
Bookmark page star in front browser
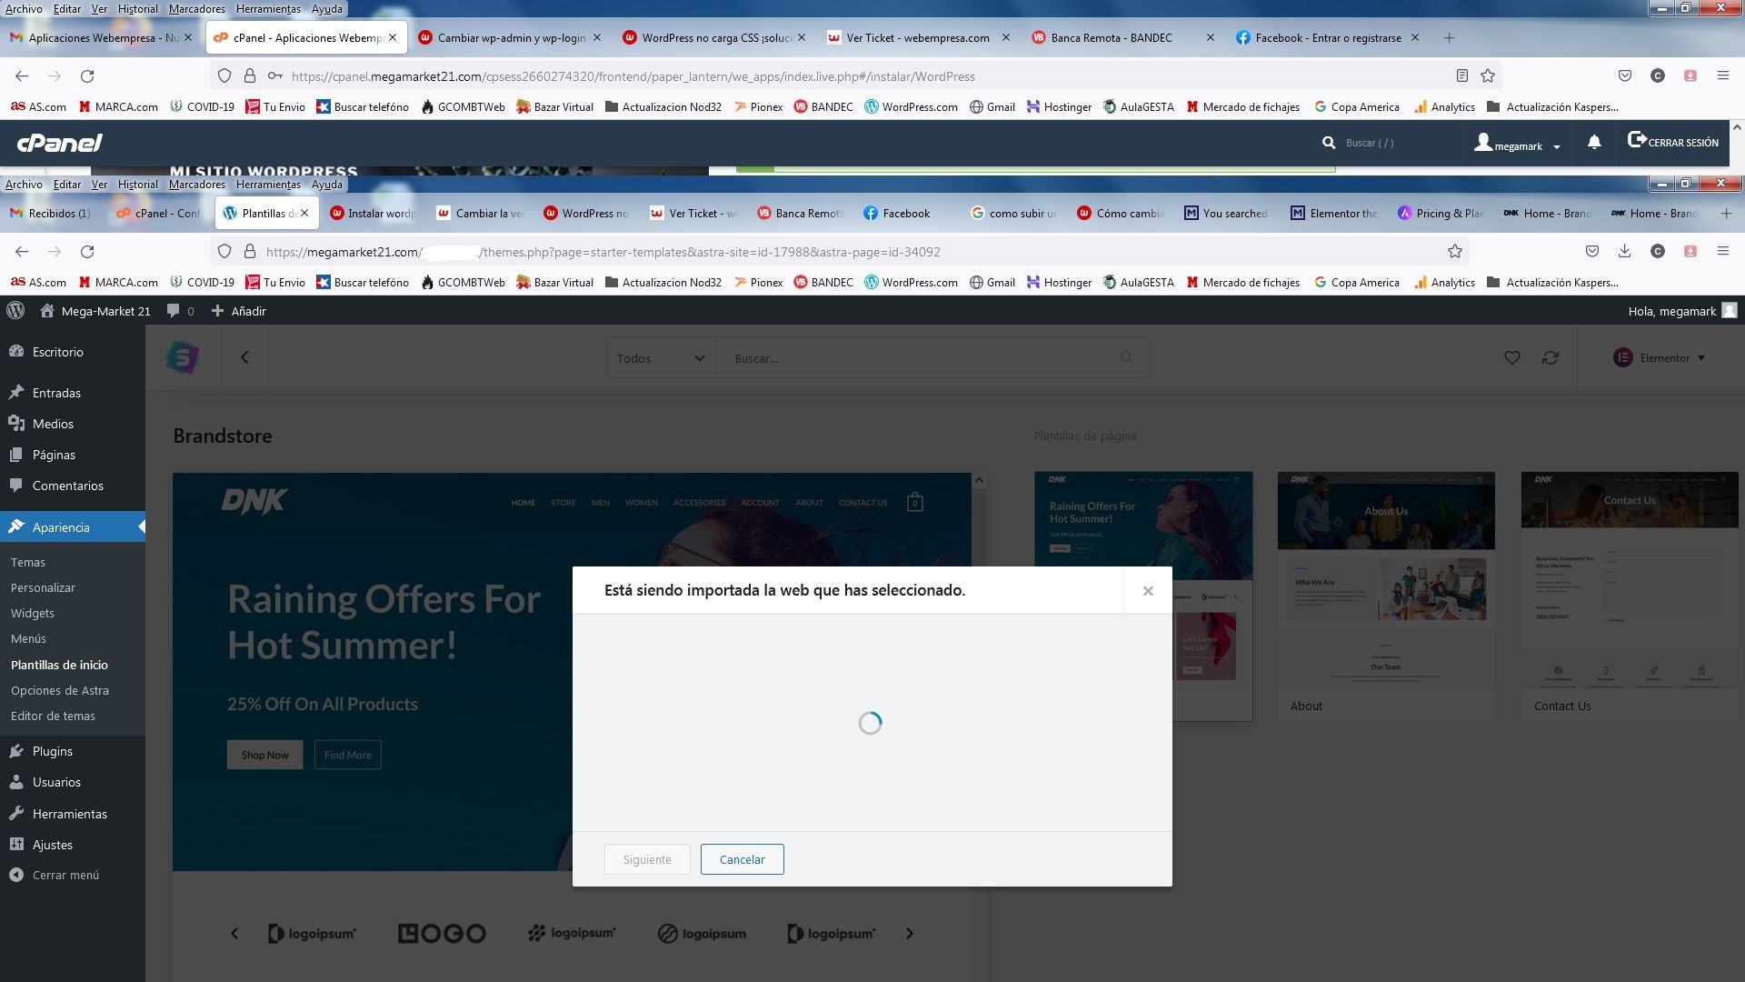[x=1455, y=251]
